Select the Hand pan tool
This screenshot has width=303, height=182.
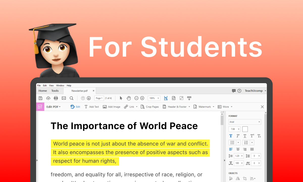click(129, 98)
